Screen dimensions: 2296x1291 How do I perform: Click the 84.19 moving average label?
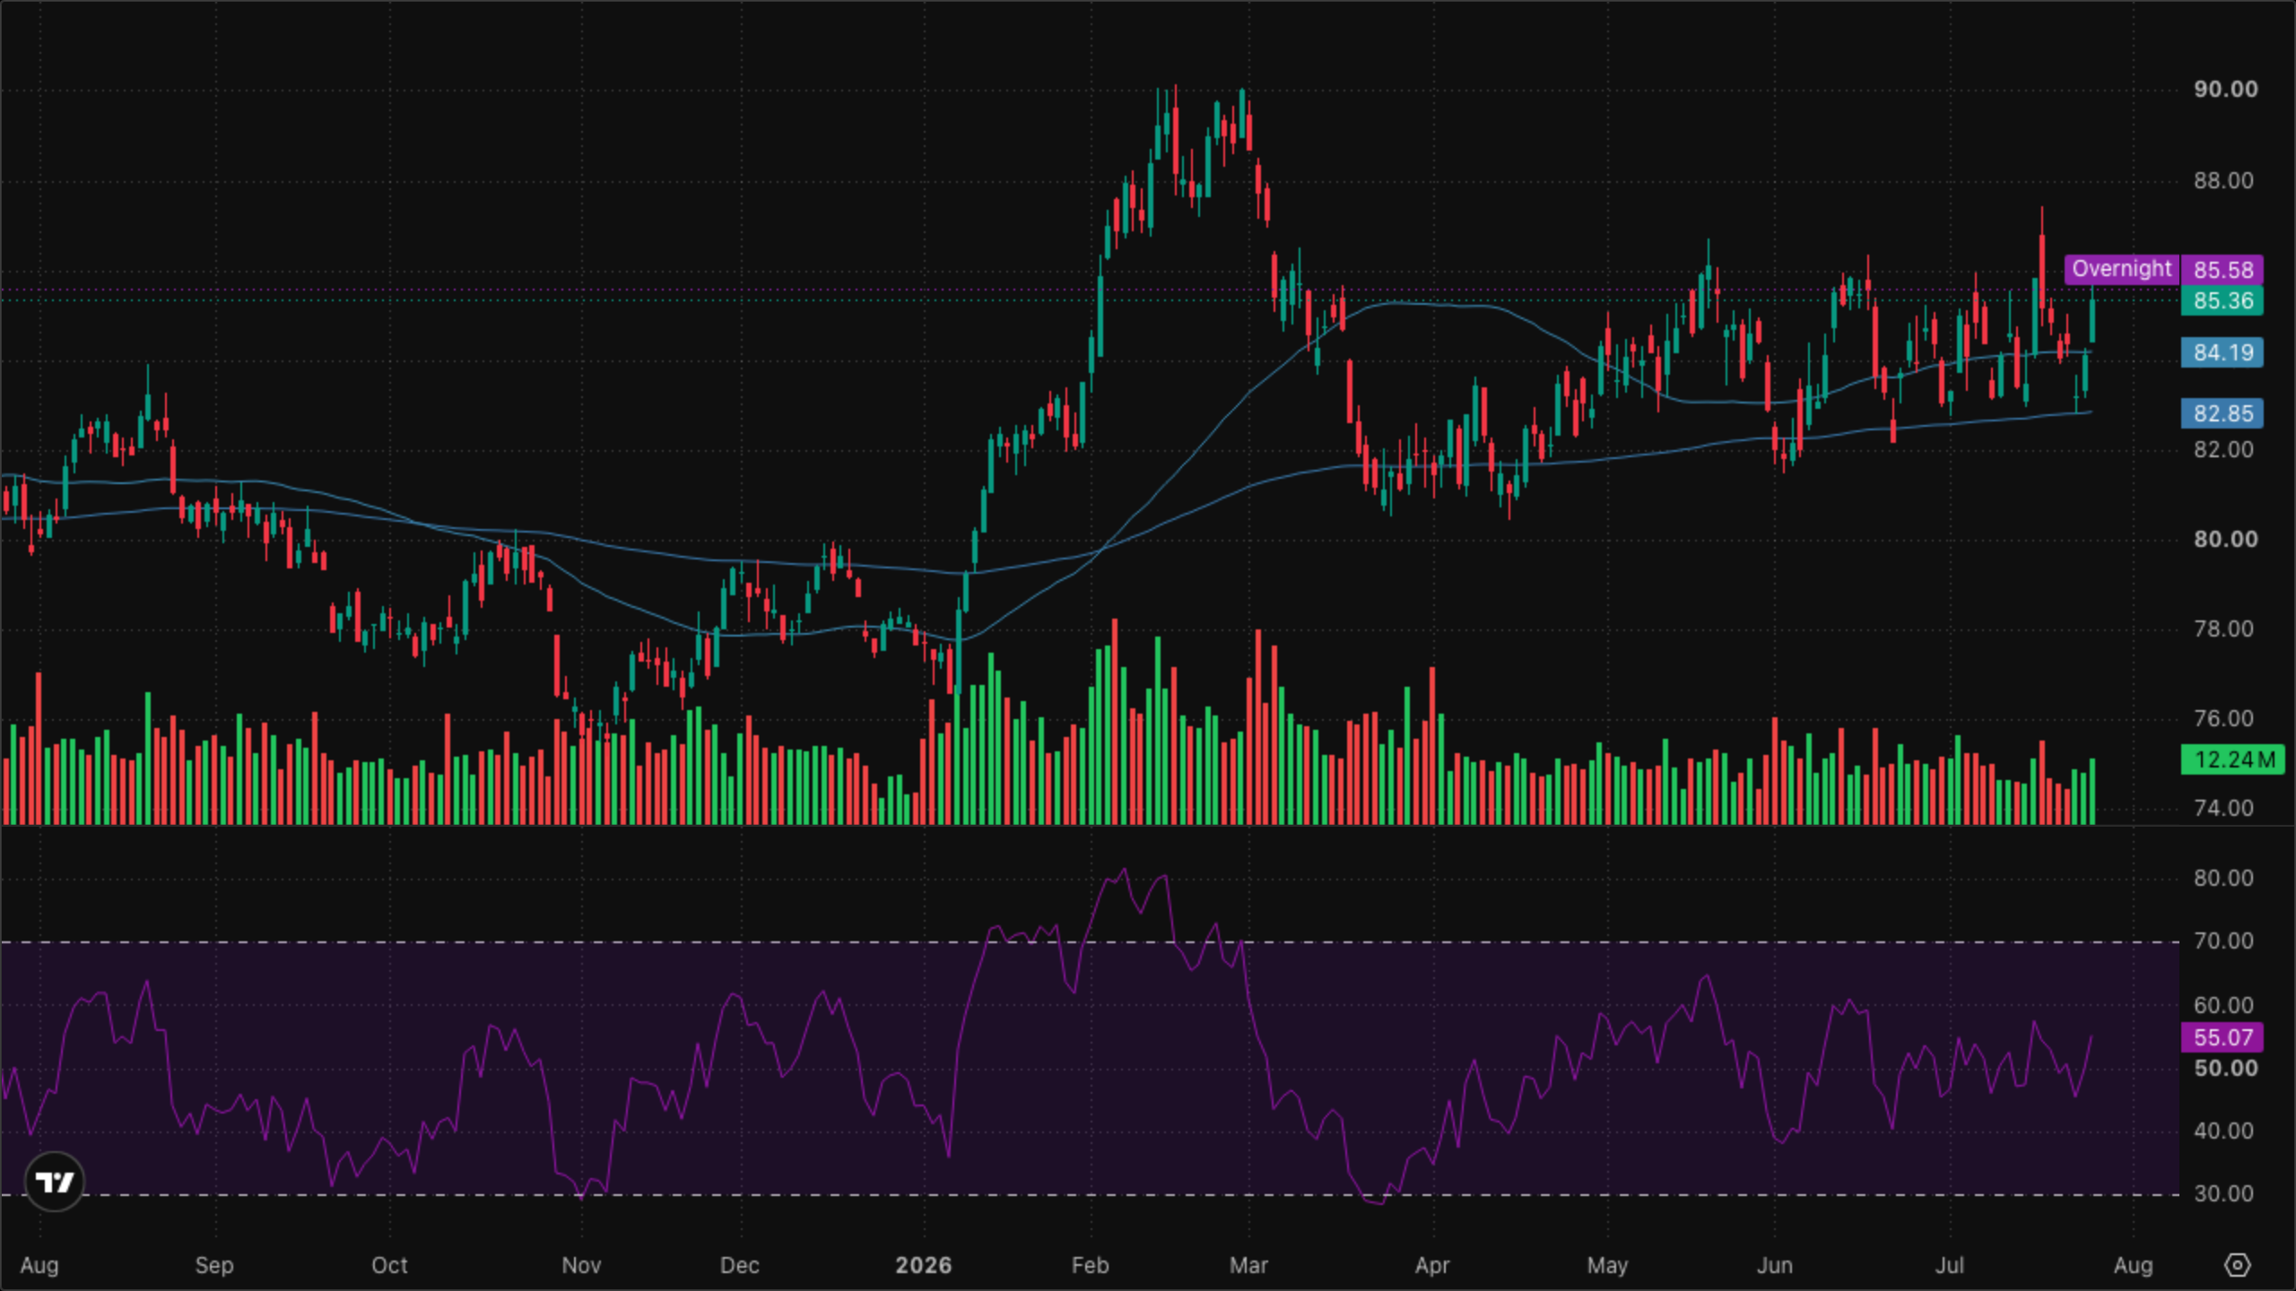pyautogui.click(x=2222, y=352)
